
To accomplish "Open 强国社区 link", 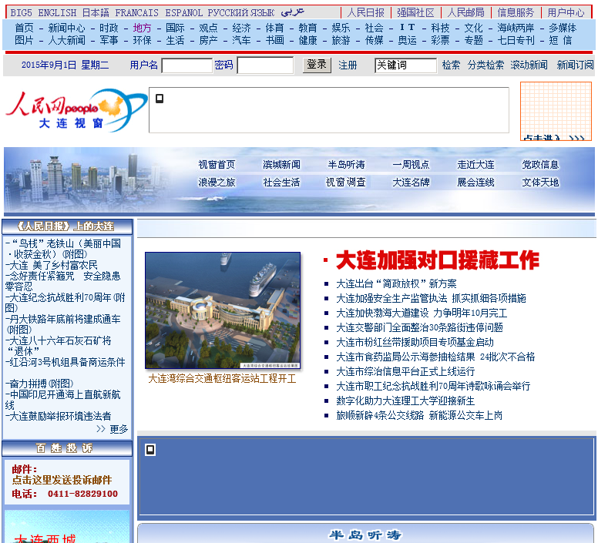I will click(x=415, y=12).
